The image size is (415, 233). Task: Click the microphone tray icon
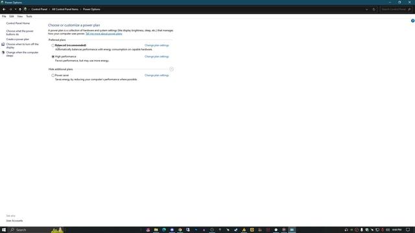click(362, 230)
